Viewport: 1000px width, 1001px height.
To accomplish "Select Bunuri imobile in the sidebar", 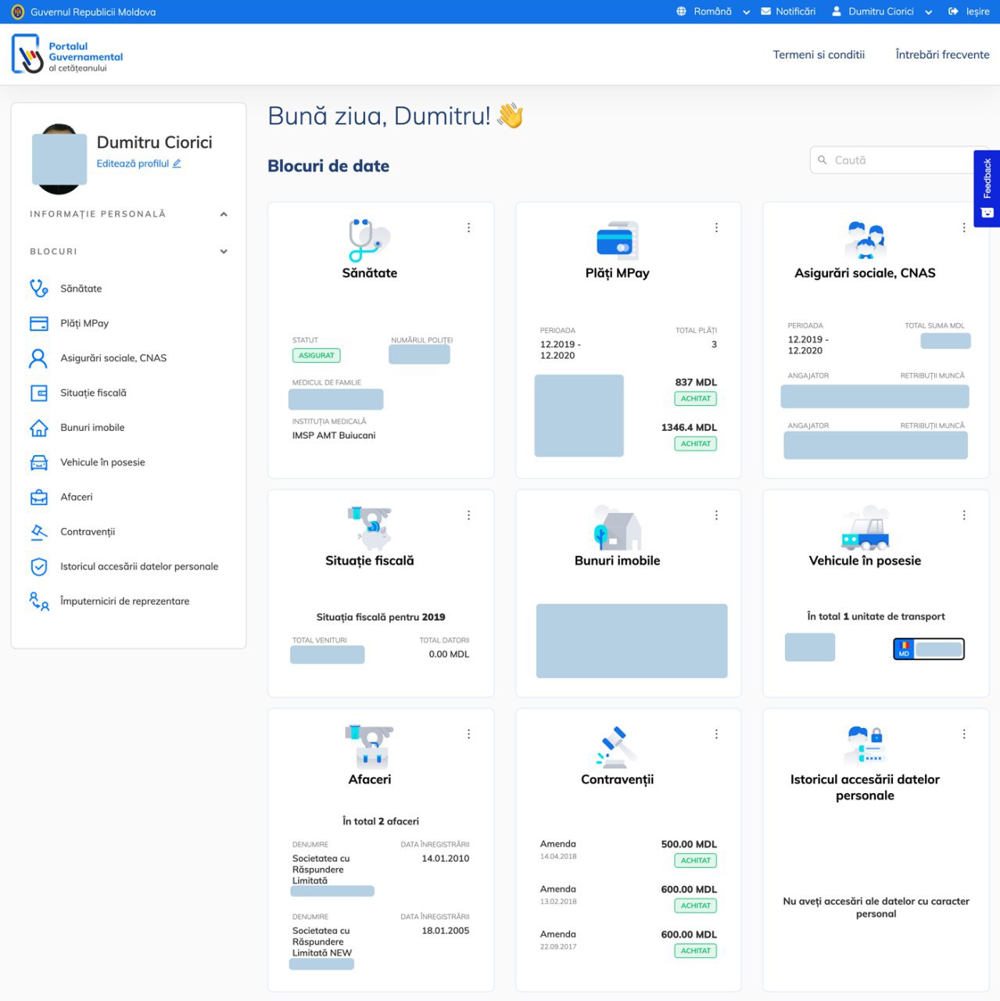I will tap(92, 428).
